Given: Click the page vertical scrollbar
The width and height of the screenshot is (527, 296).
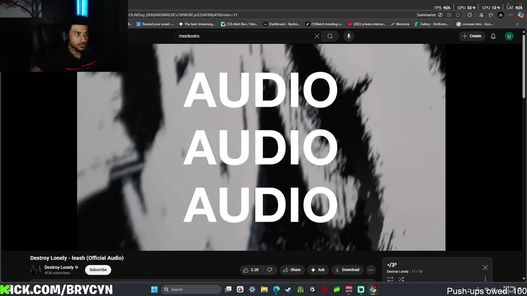Looking at the screenshot, I should pos(524,66).
